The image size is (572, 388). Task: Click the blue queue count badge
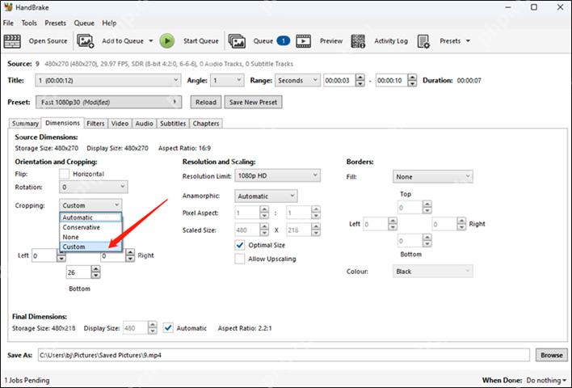[x=283, y=41]
